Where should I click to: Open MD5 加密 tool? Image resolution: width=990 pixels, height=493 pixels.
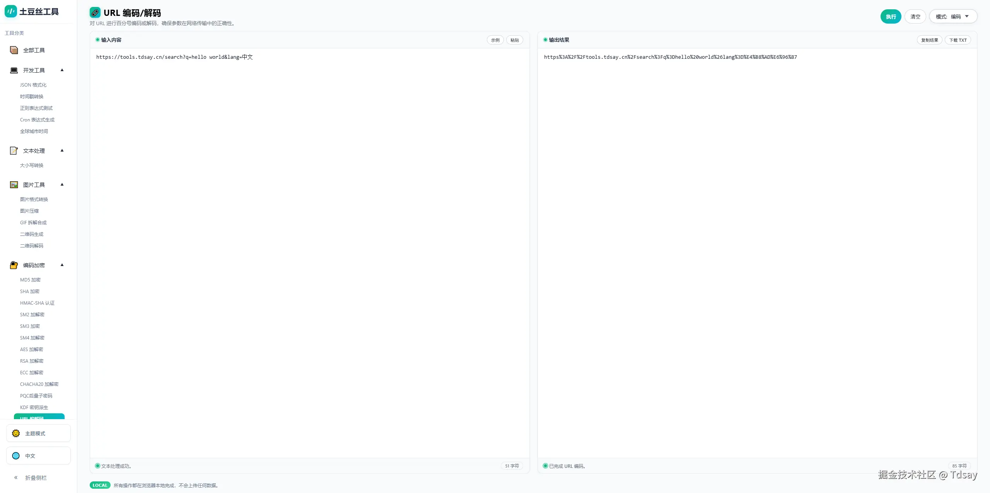coord(30,280)
